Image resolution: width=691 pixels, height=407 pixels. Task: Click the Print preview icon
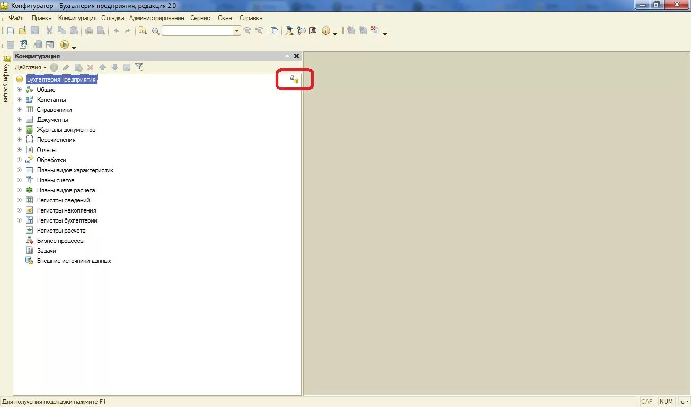tap(101, 31)
